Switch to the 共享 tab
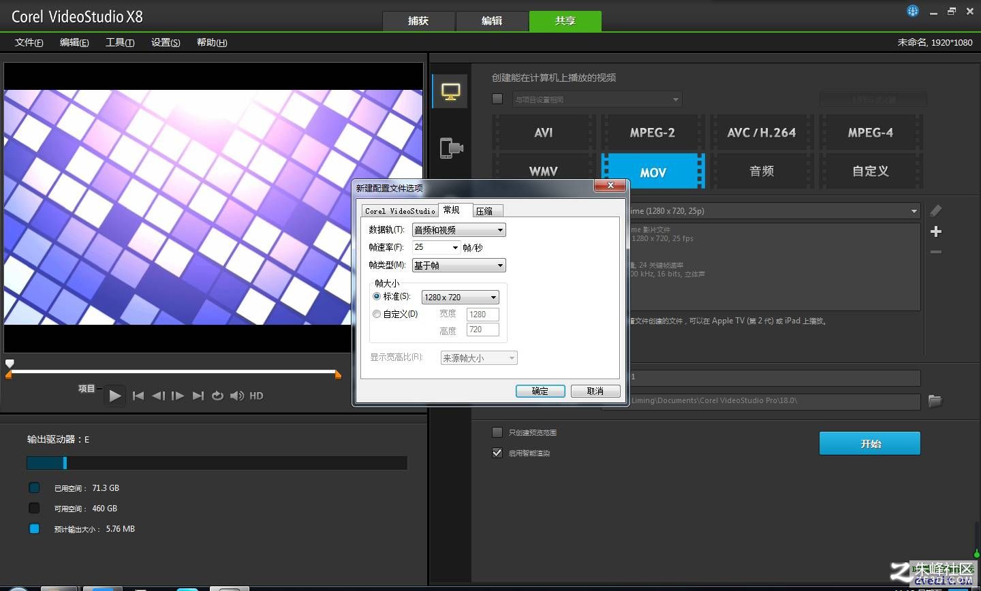This screenshot has height=591, width=981. click(565, 21)
